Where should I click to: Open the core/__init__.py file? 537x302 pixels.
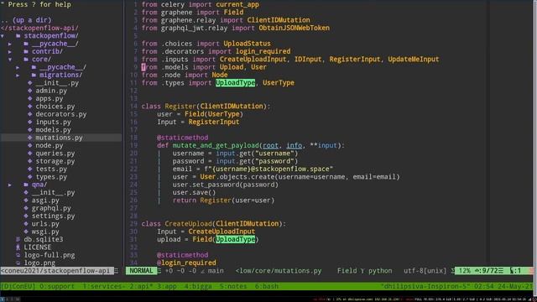tap(57, 83)
